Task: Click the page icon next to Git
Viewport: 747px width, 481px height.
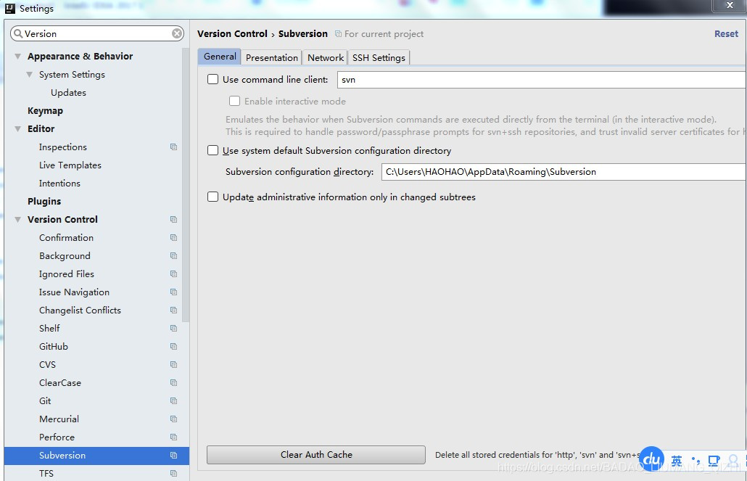Action: 173,400
